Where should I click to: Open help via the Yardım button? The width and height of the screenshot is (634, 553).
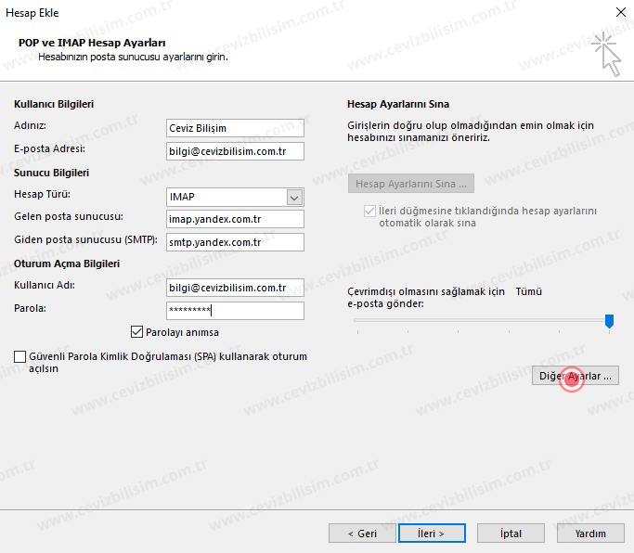[590, 534]
